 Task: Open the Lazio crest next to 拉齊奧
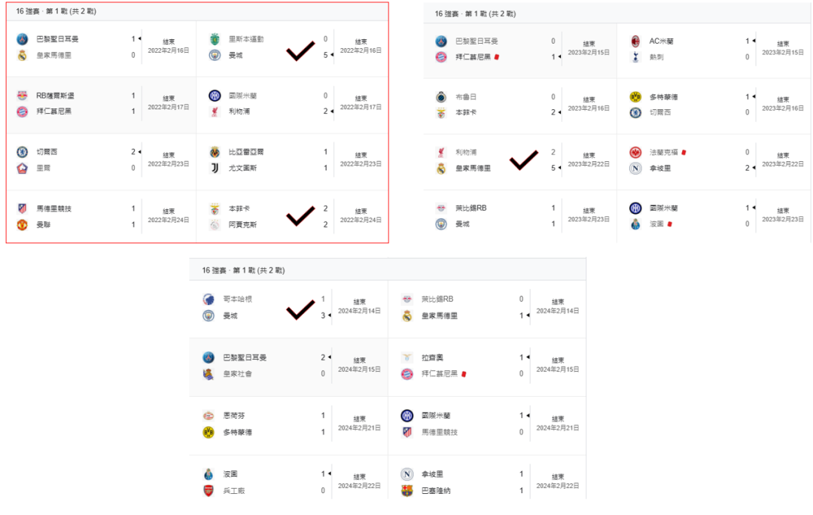[407, 358]
